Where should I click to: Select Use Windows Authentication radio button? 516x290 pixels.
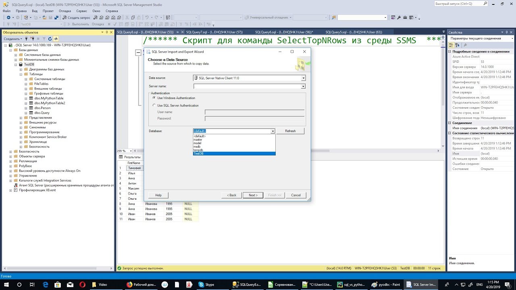154,98
